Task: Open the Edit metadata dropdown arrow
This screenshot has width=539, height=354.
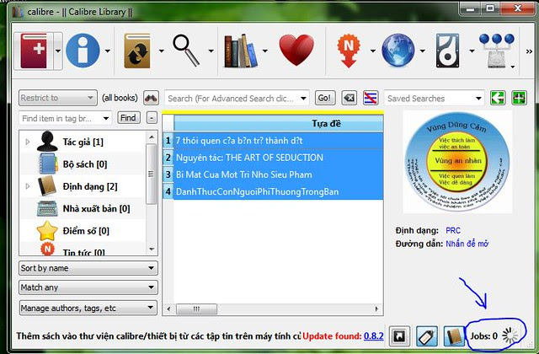Action: [108, 51]
